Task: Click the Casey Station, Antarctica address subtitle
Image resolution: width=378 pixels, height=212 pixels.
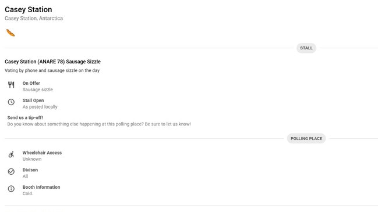Action: click(x=34, y=18)
